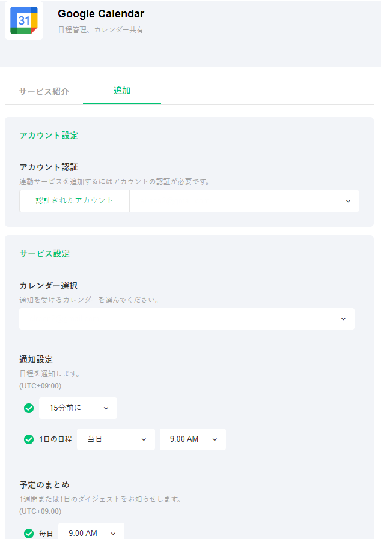Disable the 1日の日程 green checkbox
This screenshot has height=539, width=381.
tap(28, 439)
